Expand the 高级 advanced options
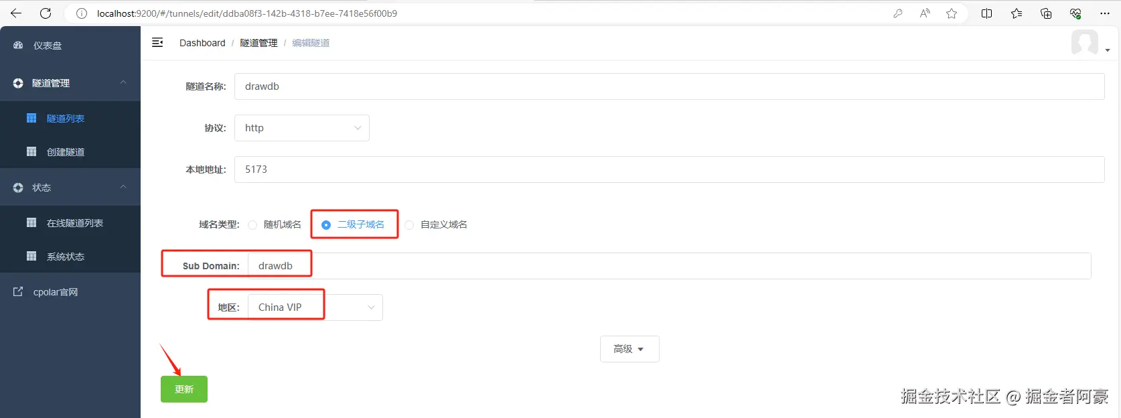The height and width of the screenshot is (418, 1121). click(x=629, y=349)
